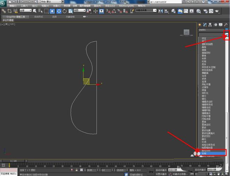The width and height of the screenshot is (230, 176).
Task: Click the Undo arrow icon
Action: [23, 2]
